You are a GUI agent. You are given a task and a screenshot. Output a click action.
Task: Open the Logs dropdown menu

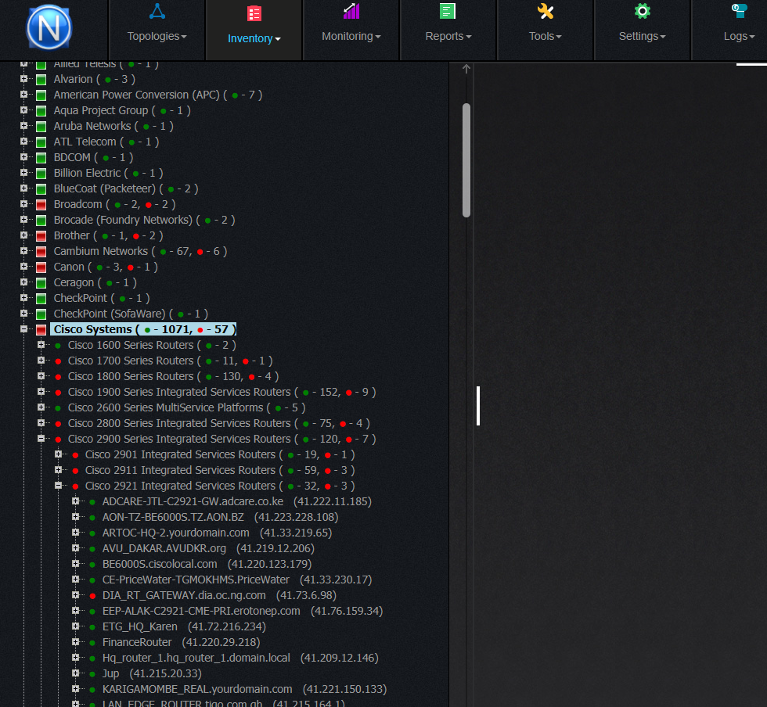[x=739, y=36]
